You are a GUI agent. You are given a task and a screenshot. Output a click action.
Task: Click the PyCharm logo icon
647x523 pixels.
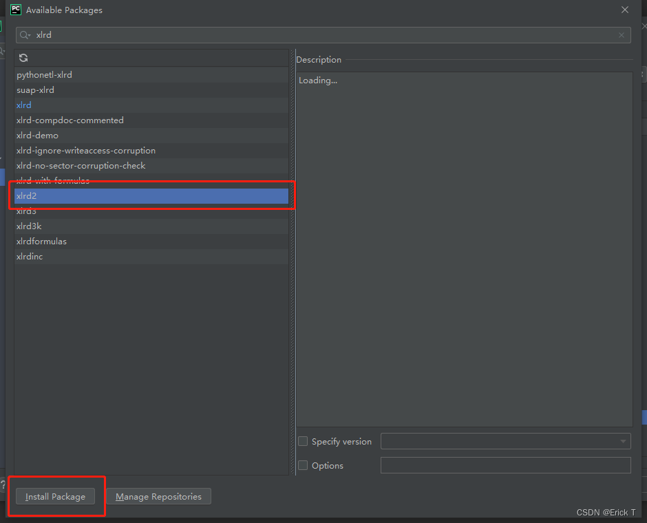click(16, 10)
